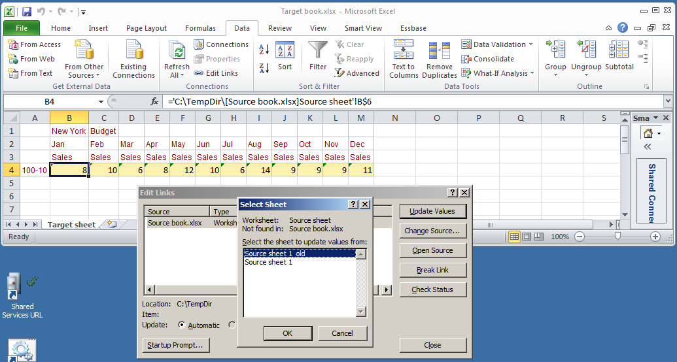Screen dimensions: 677x362
Task: Click the Select Sheet help button
Action: [x=354, y=205]
